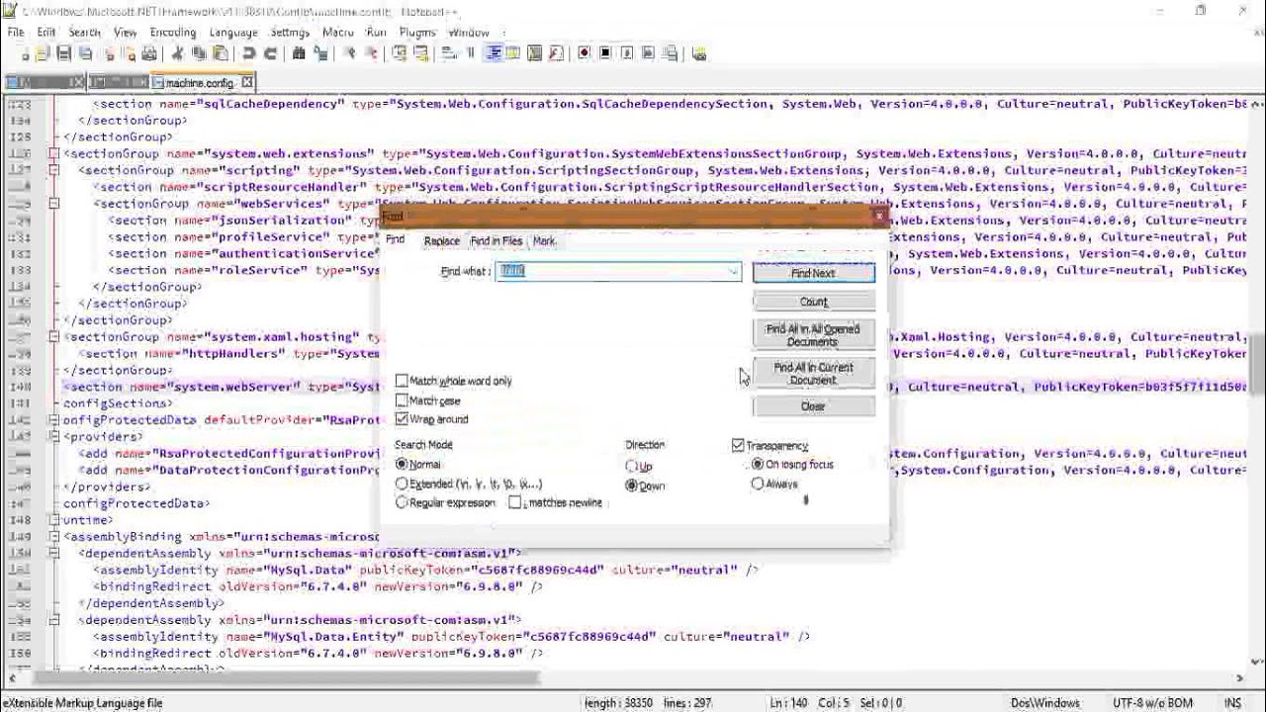Toggle the Indent Guide toolbar icon
Viewport: 1266px width, 712px height.
[493, 54]
